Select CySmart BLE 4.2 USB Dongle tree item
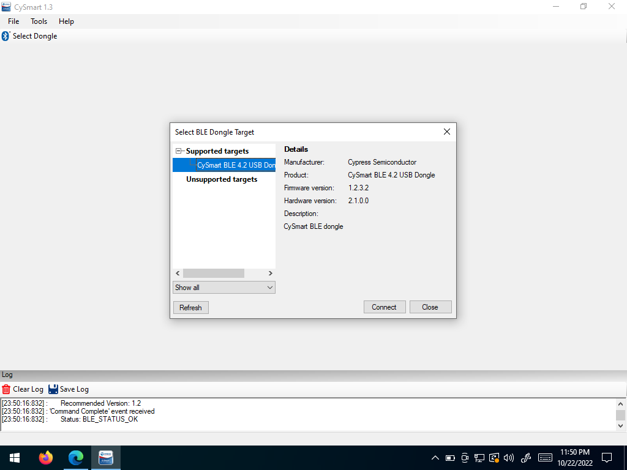The height and width of the screenshot is (470, 627). coord(236,165)
